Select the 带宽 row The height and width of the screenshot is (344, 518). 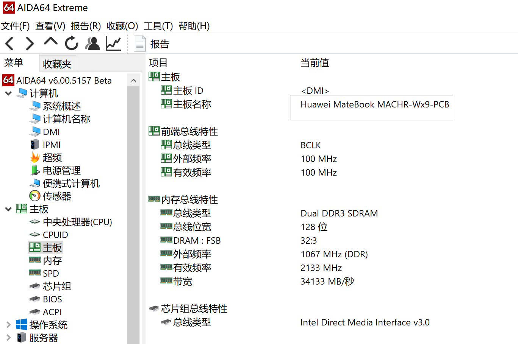[176, 282]
